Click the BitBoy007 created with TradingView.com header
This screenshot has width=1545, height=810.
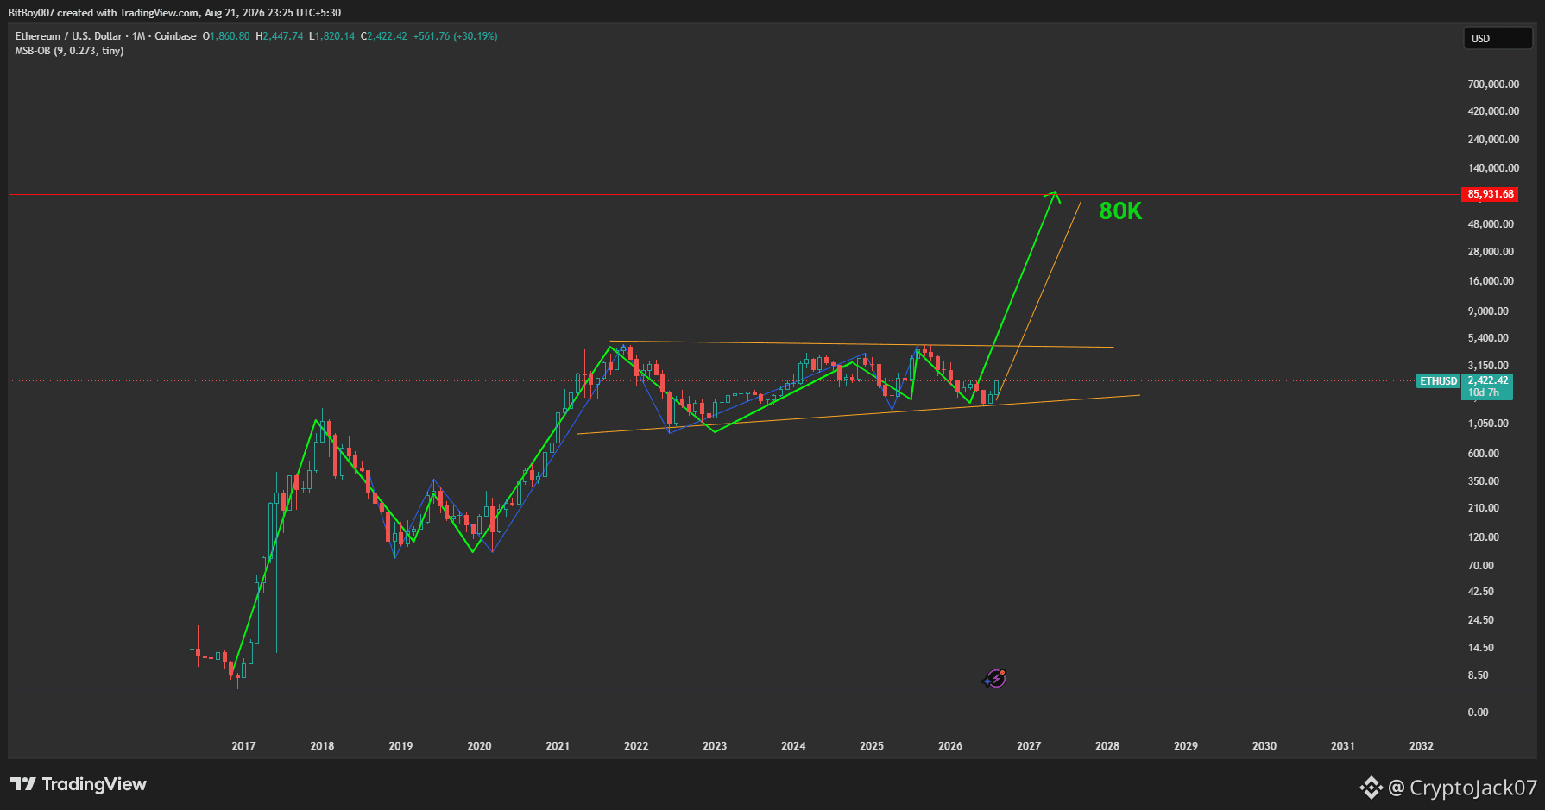coord(174,13)
